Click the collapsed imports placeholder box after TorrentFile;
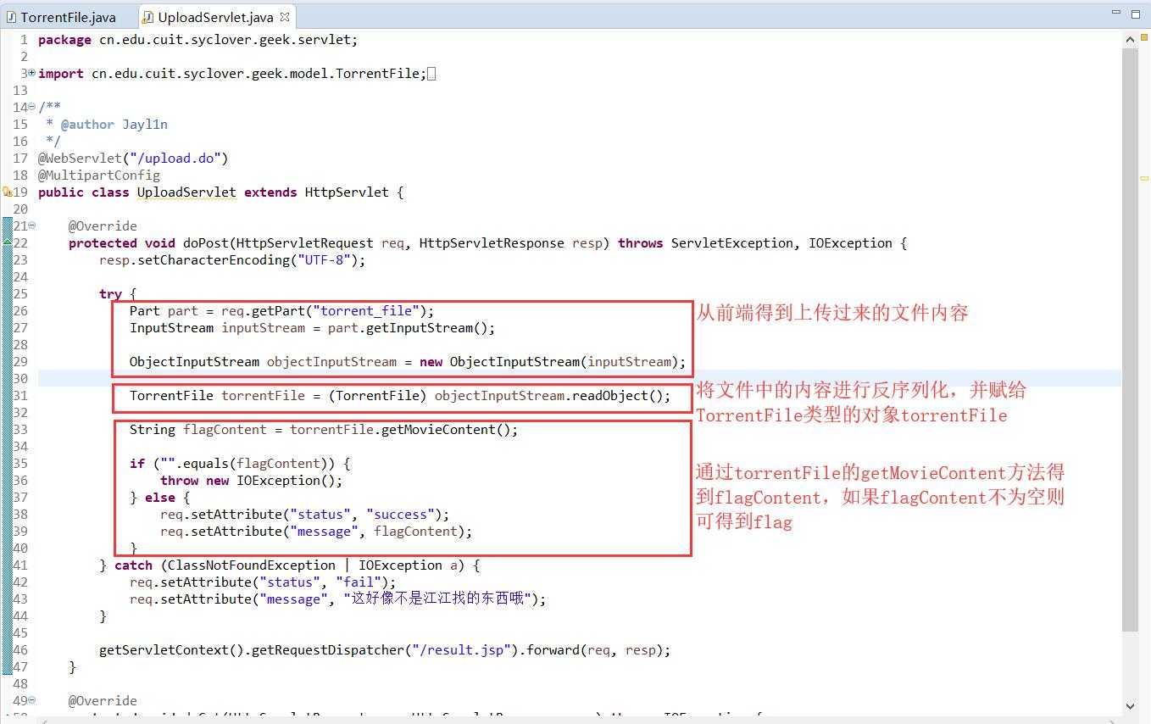Viewport: 1151px width, 724px height. 431,74
